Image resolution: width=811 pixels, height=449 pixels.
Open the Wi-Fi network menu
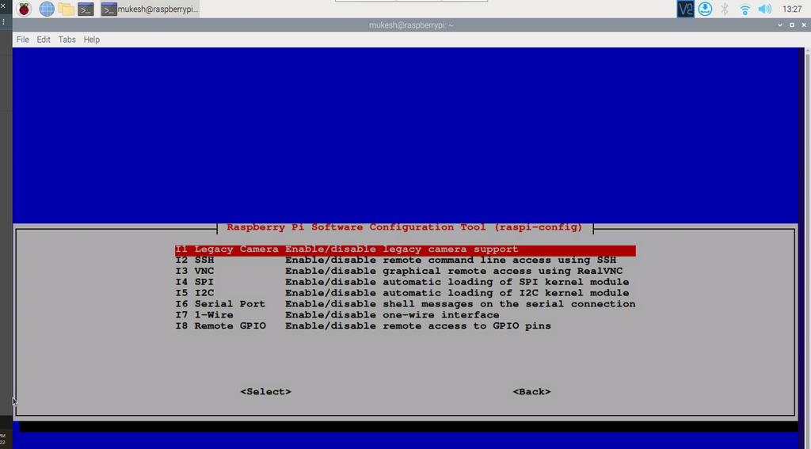point(744,9)
